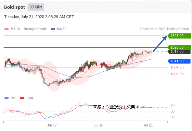
Task: Click the blue RSI legend swatch
Action: click(6, 98)
